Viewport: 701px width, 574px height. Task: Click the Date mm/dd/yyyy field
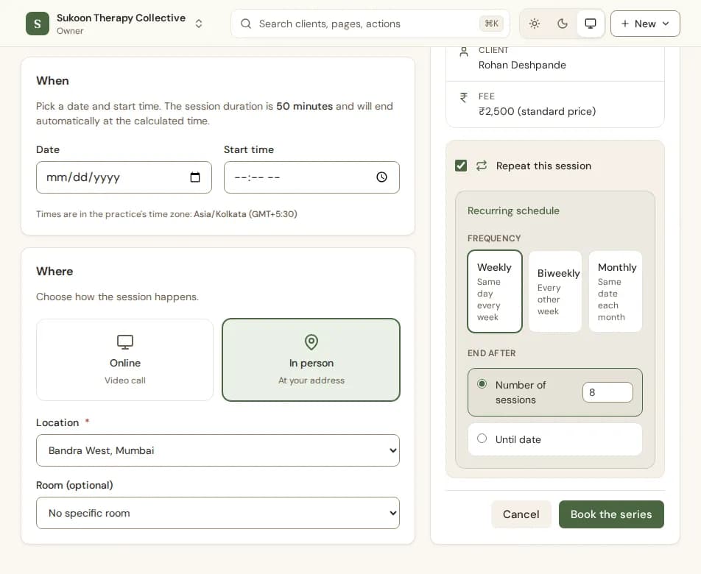tap(124, 177)
